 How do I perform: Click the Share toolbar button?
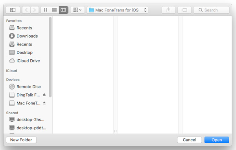[x=168, y=10]
